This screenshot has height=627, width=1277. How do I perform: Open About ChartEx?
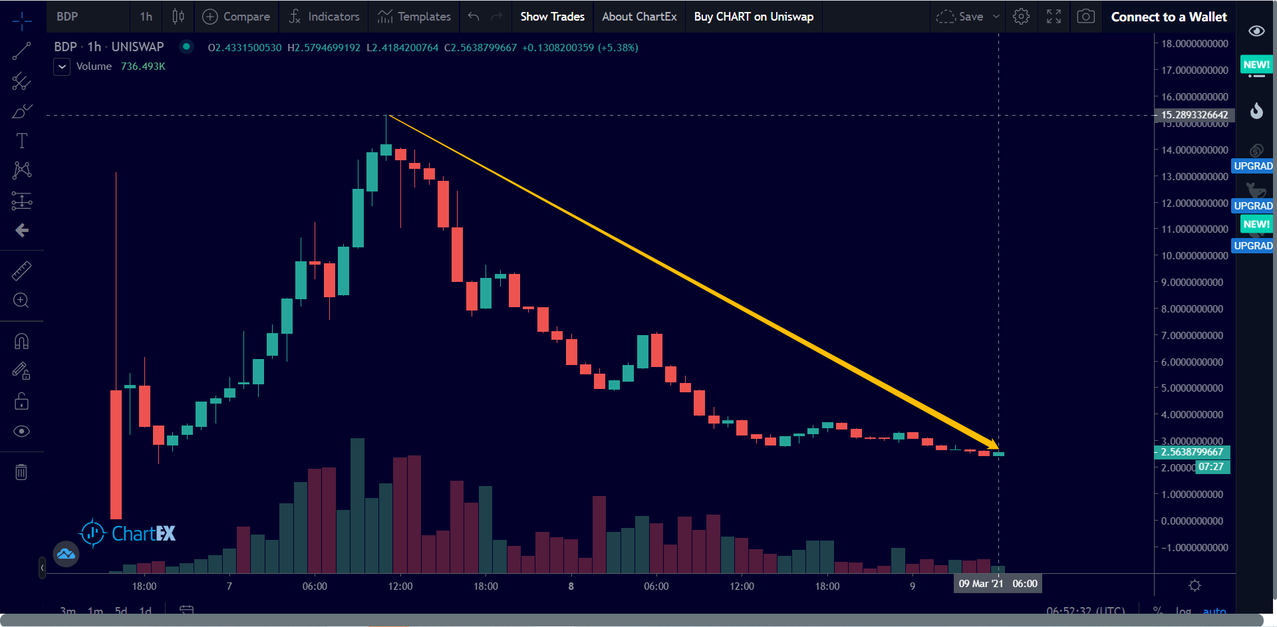pos(639,17)
